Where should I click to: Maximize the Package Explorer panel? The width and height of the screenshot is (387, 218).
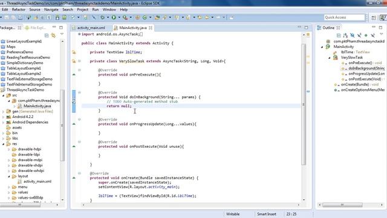click(x=61, y=27)
